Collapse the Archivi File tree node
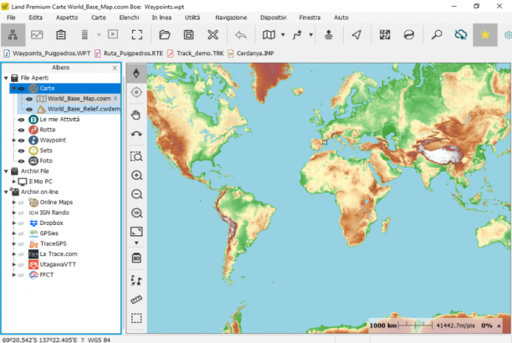This screenshot has height=343, width=512. pos(6,171)
